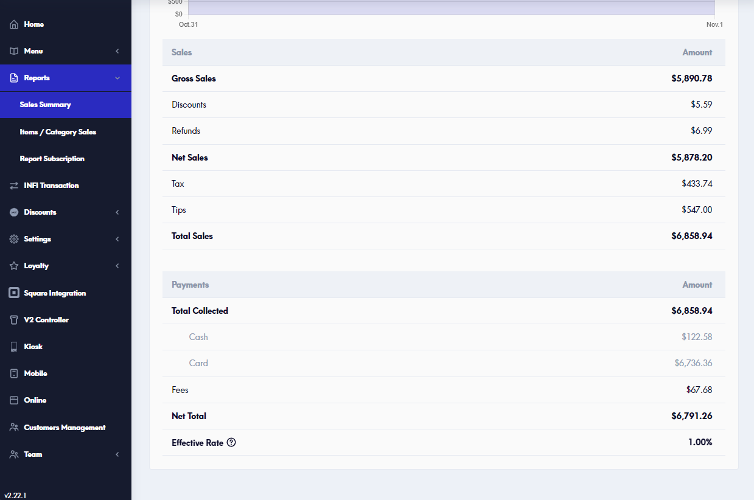Click the $67.68 fees amount
The height and width of the screenshot is (500, 754).
[x=699, y=390]
